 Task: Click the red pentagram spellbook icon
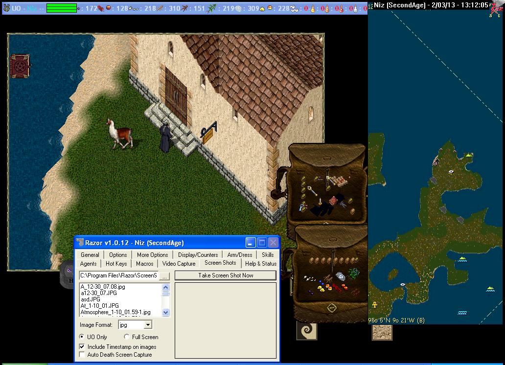click(x=20, y=66)
